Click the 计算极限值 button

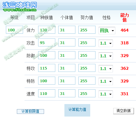click(x=30, y=111)
